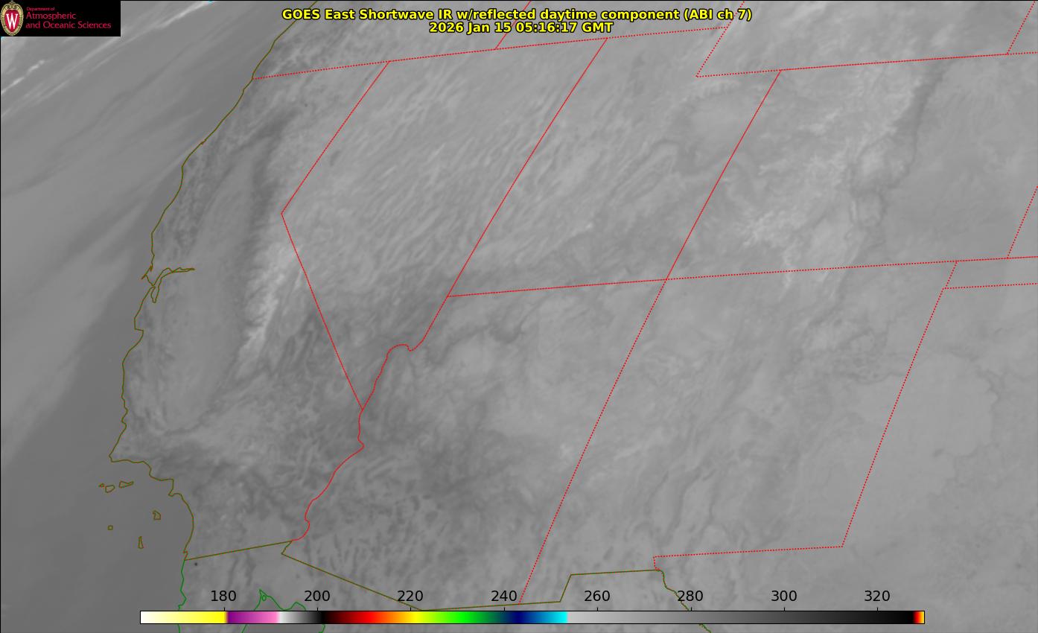1038x633 pixels.
Task: Pick the magenta segment of the temperature colorbar
Action: coord(253,617)
